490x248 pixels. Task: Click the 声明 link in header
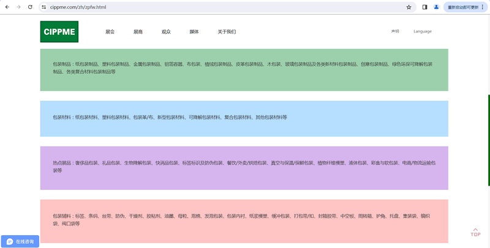[395, 31]
